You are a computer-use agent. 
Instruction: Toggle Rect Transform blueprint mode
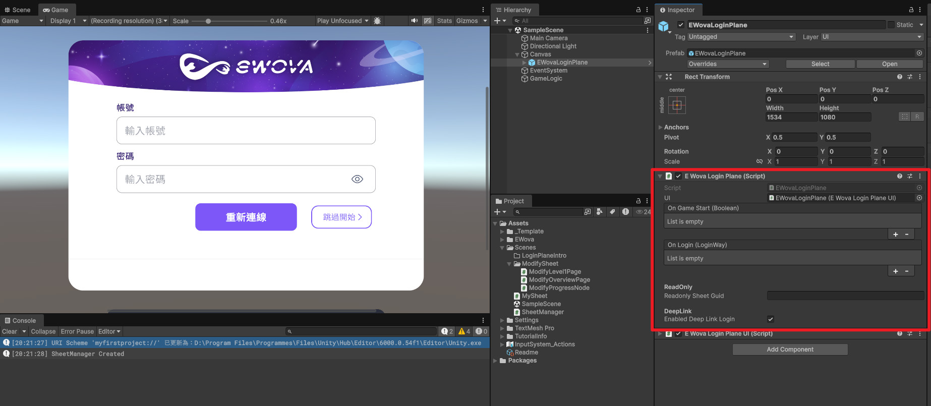click(905, 117)
